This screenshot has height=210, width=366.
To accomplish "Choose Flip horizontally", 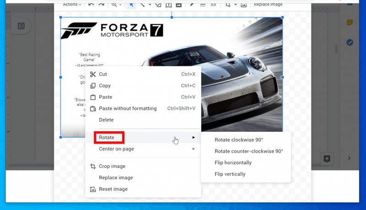I will tap(246, 162).
